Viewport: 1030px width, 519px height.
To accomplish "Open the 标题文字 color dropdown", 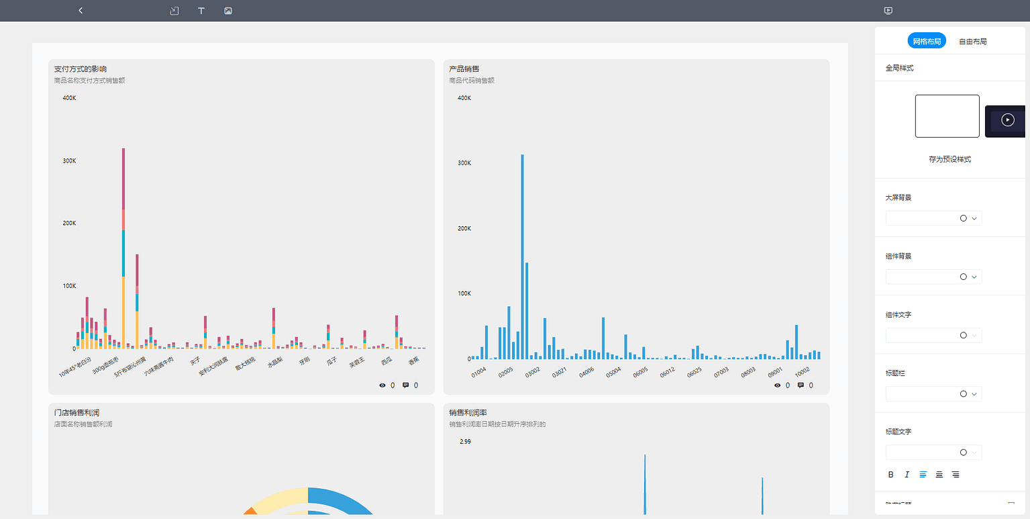I will tap(974, 453).
